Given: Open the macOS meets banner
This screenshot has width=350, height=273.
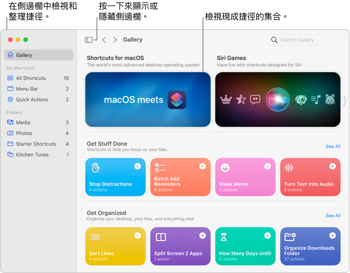Looking at the screenshot, I should pos(148,99).
